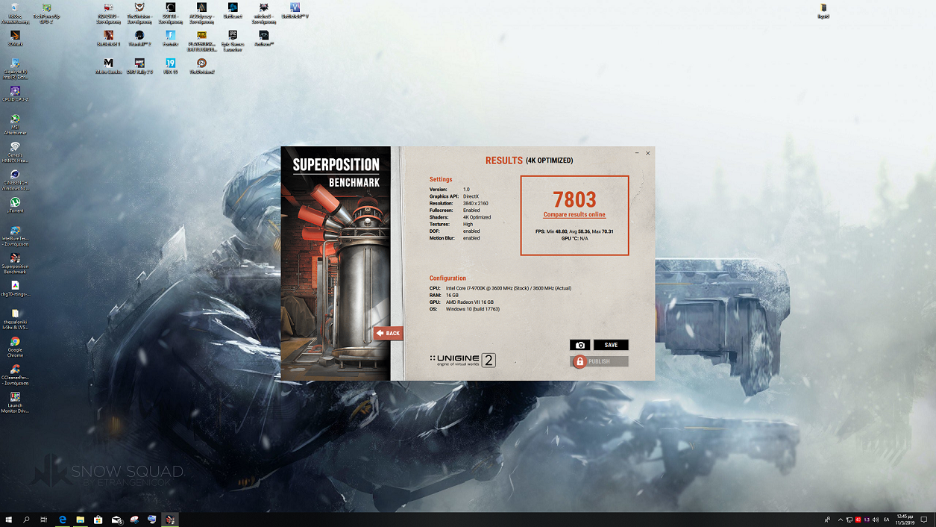This screenshot has width=936, height=527.
Task: Open The Division 2 desktop shortcut
Action: [201, 66]
